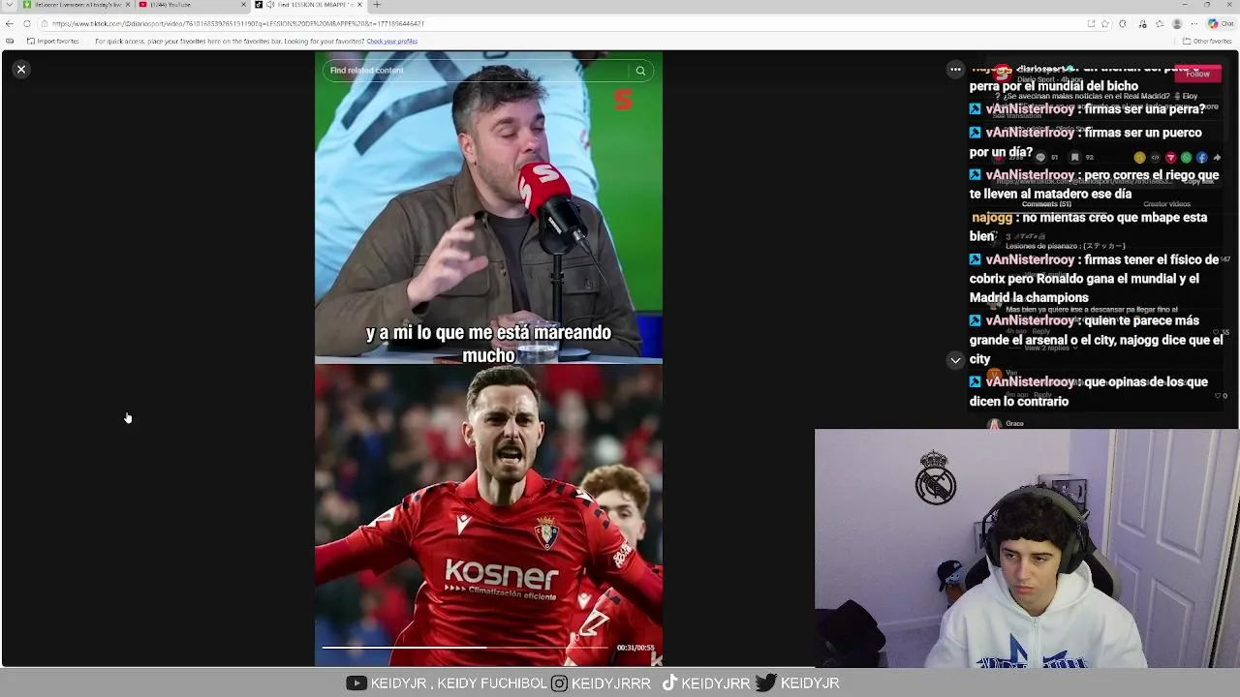The image size is (1240, 697).
Task: Switch to the Comments (51) tab
Action: tap(1046, 204)
